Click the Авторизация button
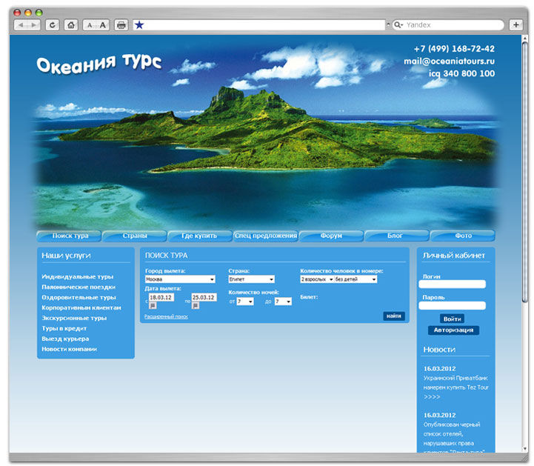Viewport: 534px width, 466px height. pos(453,330)
